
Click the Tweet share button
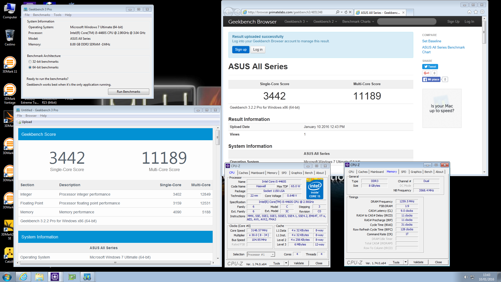coord(430,67)
